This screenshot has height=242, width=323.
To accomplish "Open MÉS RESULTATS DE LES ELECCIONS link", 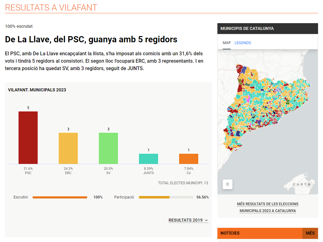I will (x=268, y=204).
